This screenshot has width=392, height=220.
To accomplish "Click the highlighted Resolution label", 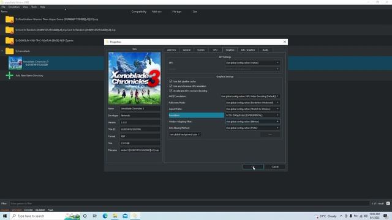I will (x=197, y=116).
